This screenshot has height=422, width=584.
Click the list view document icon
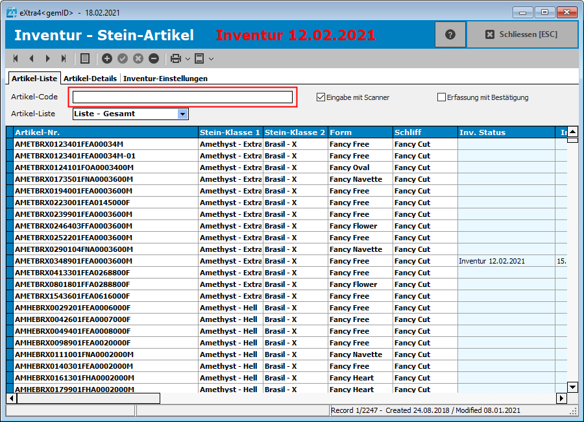(x=85, y=58)
